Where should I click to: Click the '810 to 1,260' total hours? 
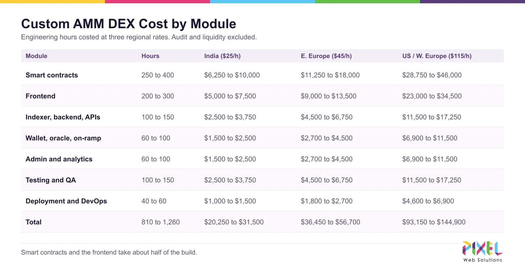(x=160, y=222)
